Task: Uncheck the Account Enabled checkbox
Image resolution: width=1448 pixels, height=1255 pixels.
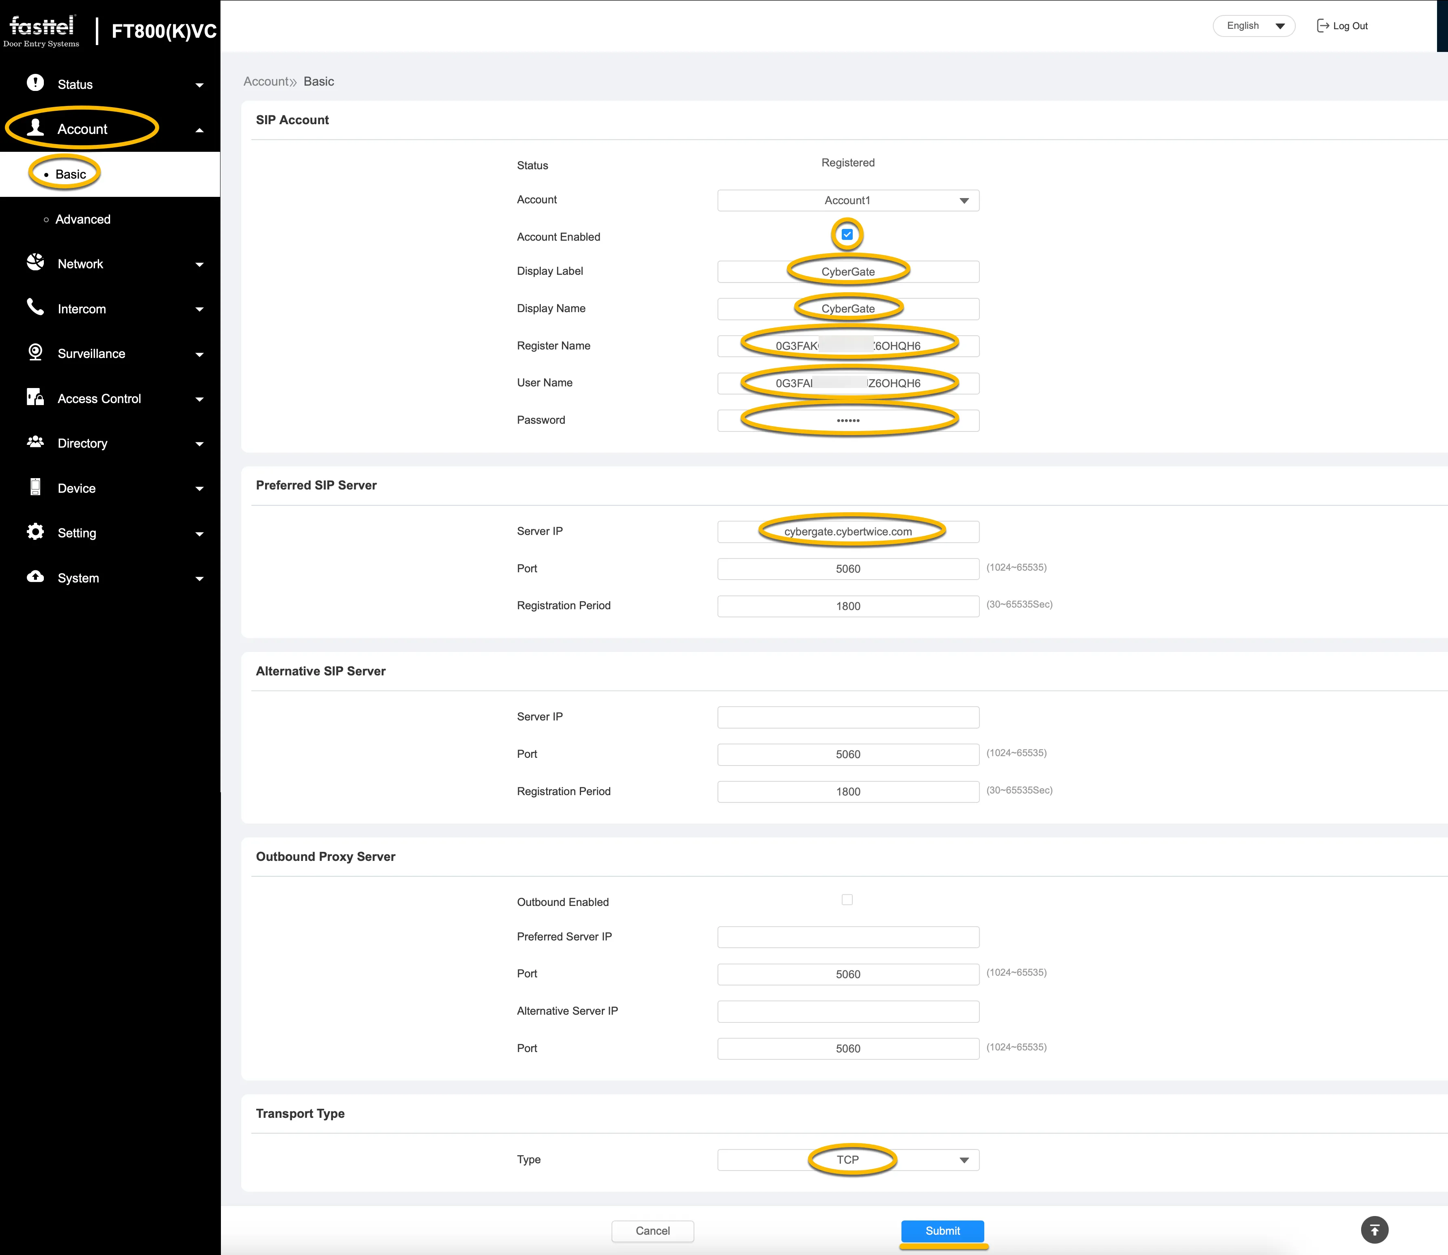Action: pyautogui.click(x=847, y=235)
